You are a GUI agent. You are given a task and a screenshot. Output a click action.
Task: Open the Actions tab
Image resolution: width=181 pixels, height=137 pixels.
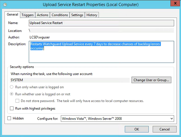tap(43, 15)
